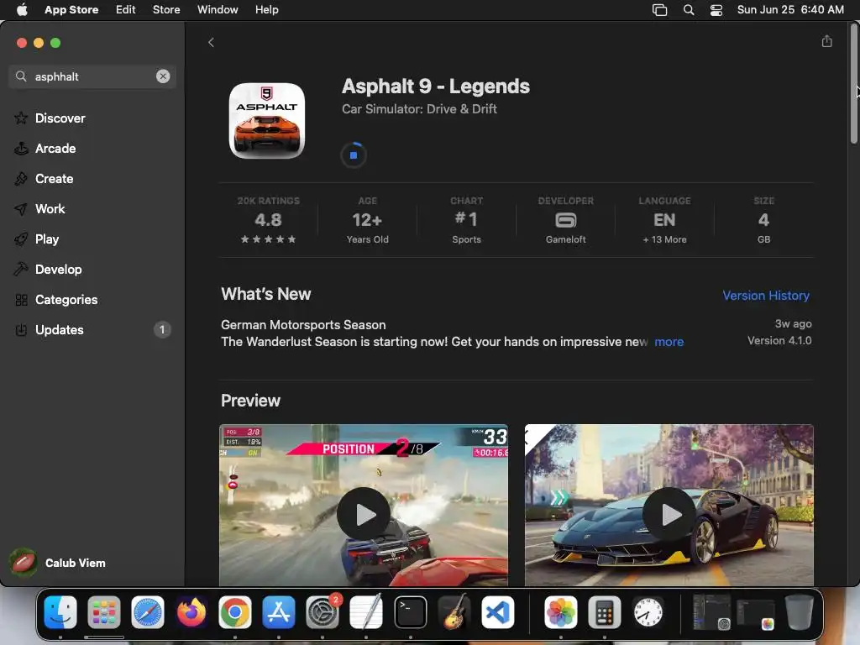The width and height of the screenshot is (860, 645).
Task: Open the App Store menu
Action: pos(71,10)
